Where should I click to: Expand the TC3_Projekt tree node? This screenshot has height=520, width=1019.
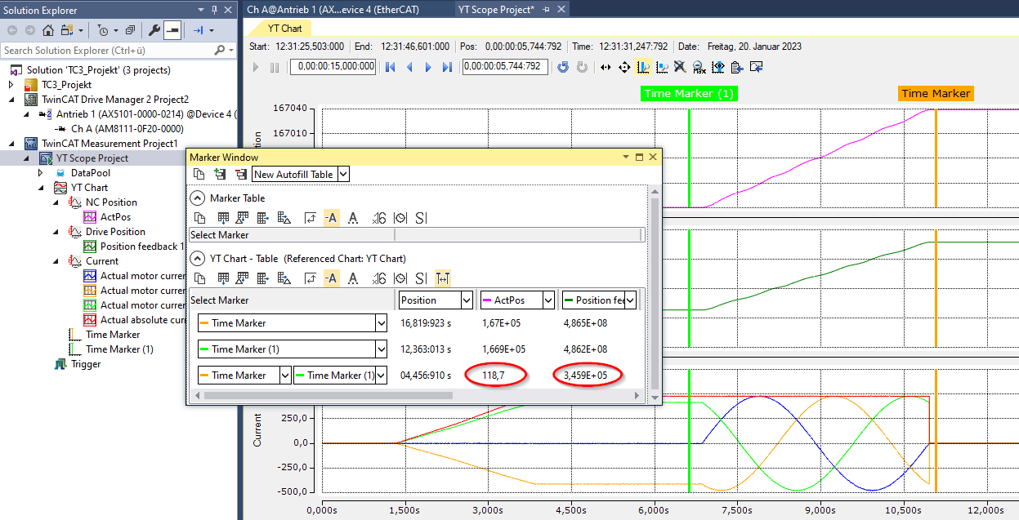[x=11, y=85]
